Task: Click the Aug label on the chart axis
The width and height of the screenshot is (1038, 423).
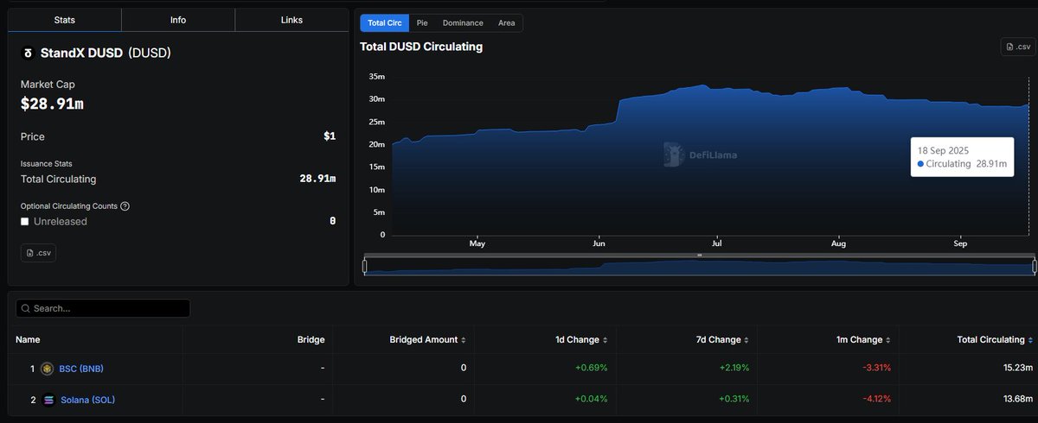Action: [837, 244]
